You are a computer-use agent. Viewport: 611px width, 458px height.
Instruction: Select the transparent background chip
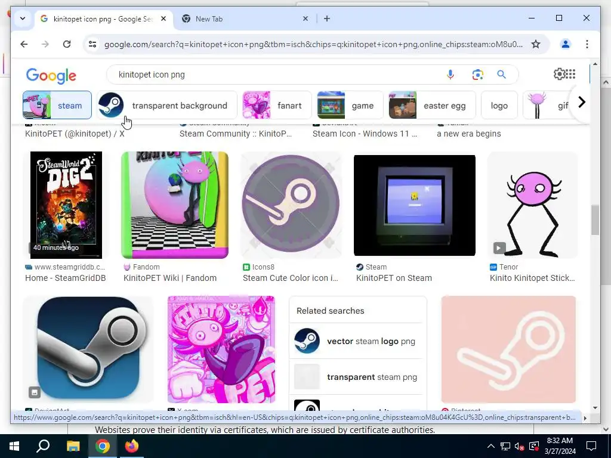click(x=167, y=105)
